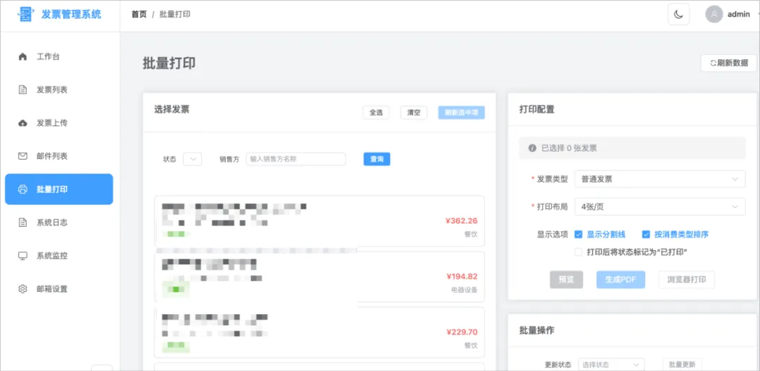The width and height of the screenshot is (760, 371).
Task: Open 邮箱设置 in the sidebar
Action: coord(59,289)
